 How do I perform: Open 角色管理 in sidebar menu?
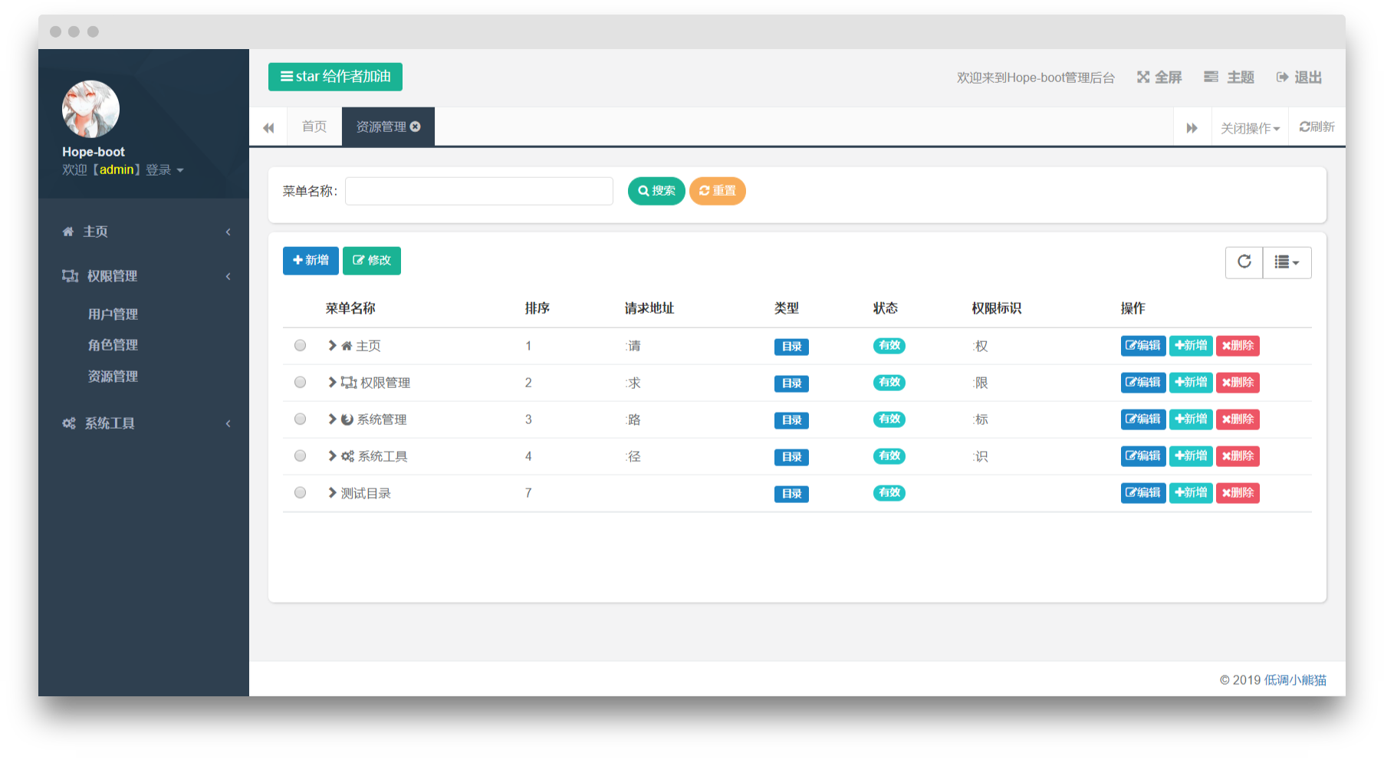click(113, 345)
